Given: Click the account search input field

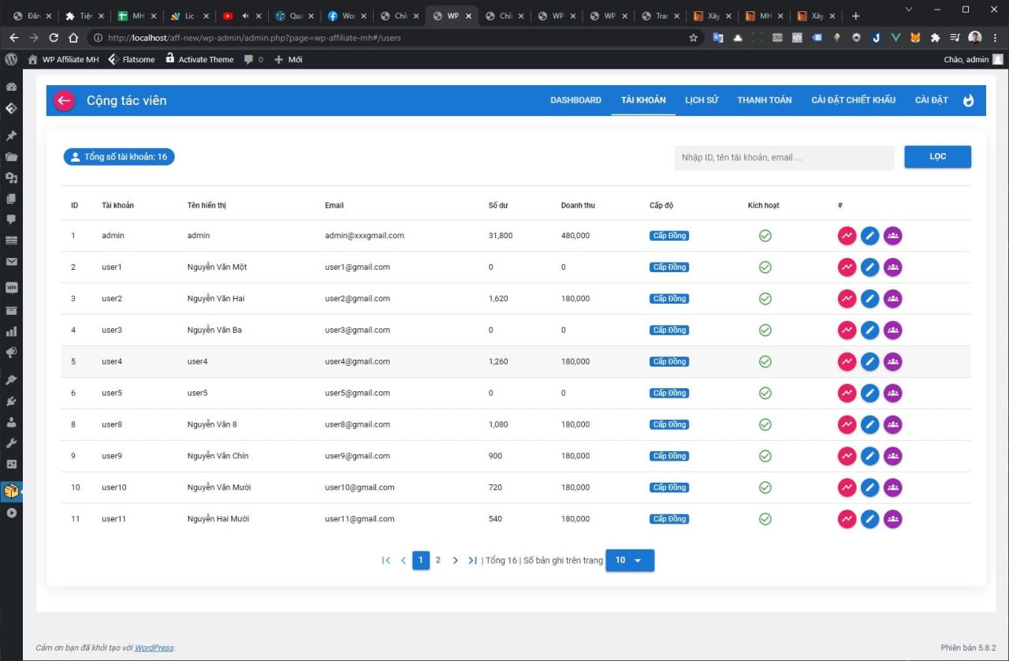Looking at the screenshot, I should pos(784,157).
